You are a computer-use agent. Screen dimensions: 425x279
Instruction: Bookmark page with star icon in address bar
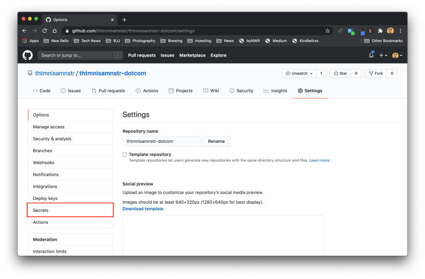tap(327, 31)
